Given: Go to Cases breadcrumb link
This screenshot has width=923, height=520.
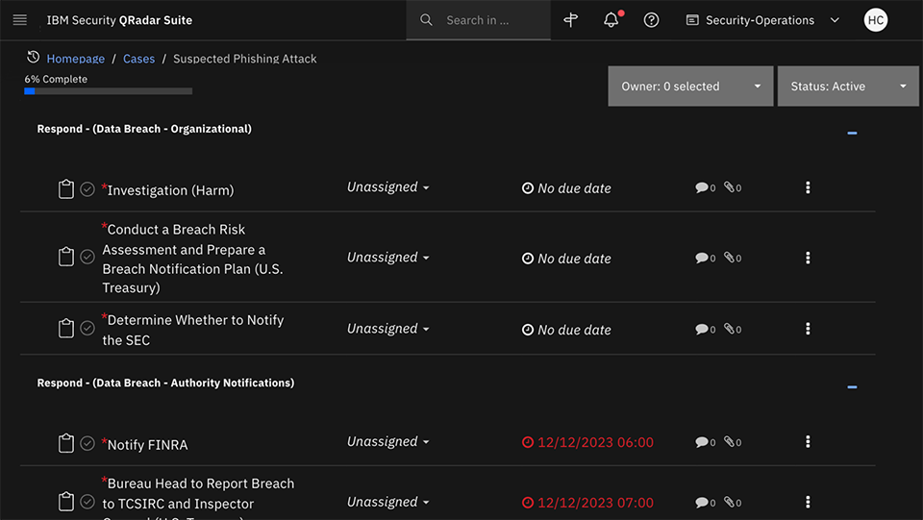Looking at the screenshot, I should click(x=138, y=59).
